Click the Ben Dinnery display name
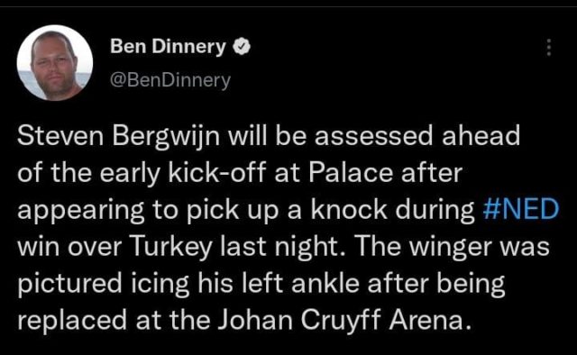The image size is (577, 355). 168,46
